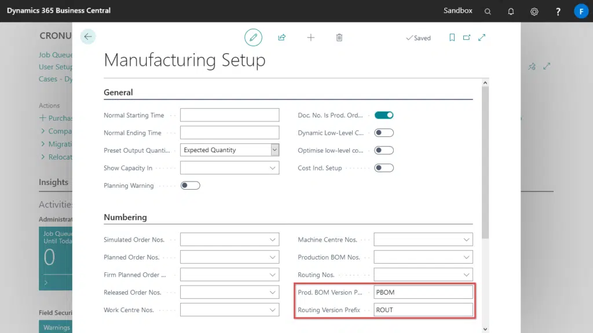Open Simulated Order Nos. dropdown
This screenshot has width=593, height=333.
273,240
